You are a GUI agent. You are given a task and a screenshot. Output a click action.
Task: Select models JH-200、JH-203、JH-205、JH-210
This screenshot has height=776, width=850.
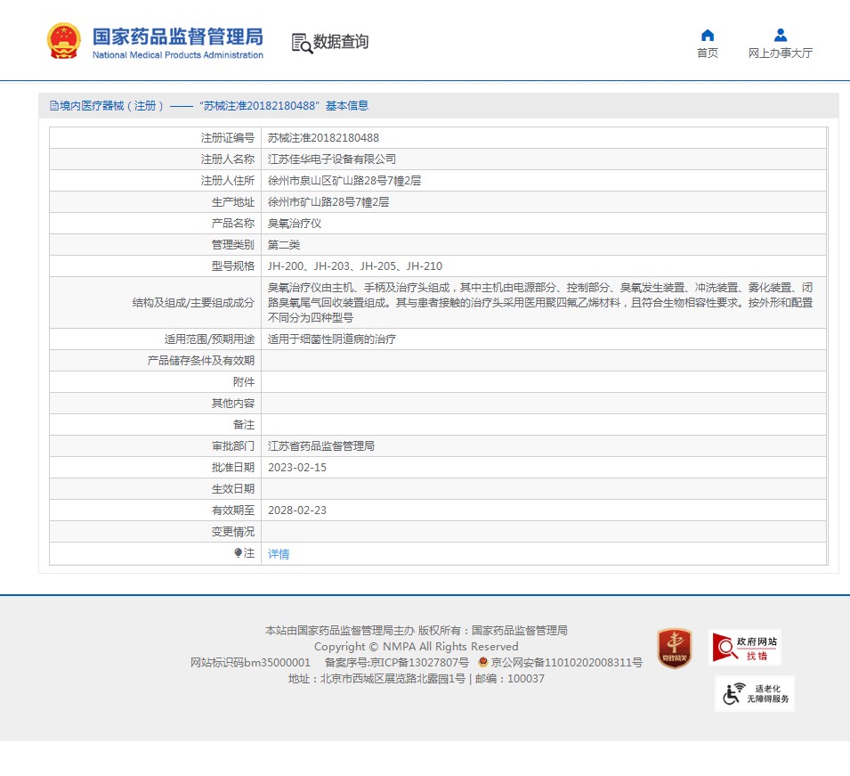coord(355,265)
